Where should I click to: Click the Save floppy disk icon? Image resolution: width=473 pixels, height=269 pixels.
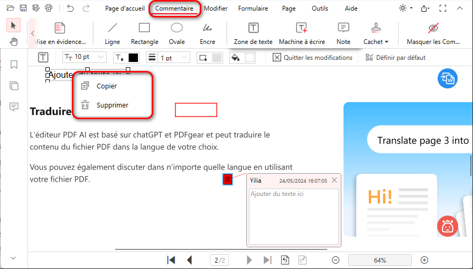tap(23, 8)
